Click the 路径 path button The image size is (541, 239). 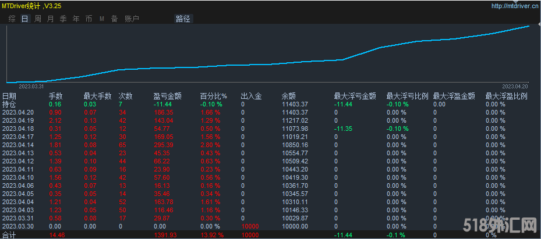click(183, 19)
